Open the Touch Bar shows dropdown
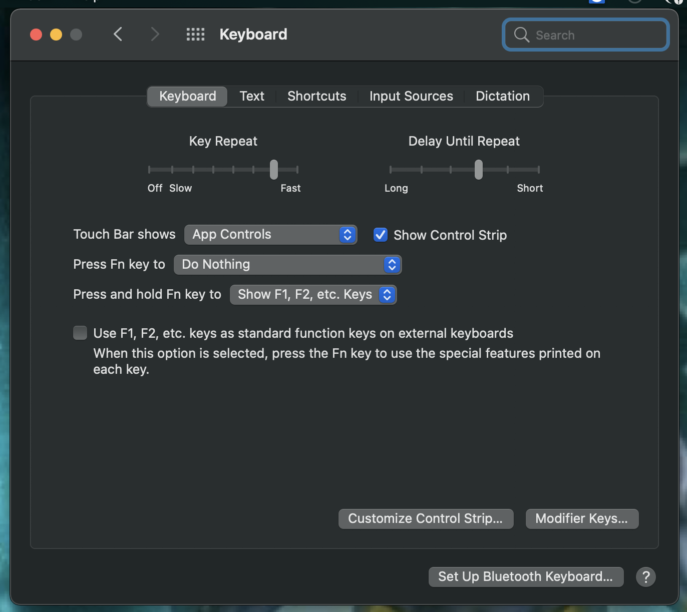Viewport: 687px width, 612px height. coord(270,234)
